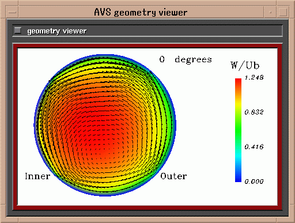Click the 0.000 minimum legend value

coord(254,182)
